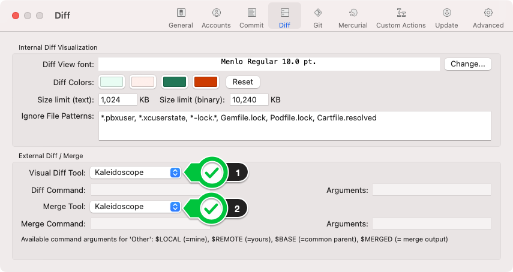The width and height of the screenshot is (513, 272).
Task: Switch to the Accounts preferences icon
Action: tap(216, 17)
